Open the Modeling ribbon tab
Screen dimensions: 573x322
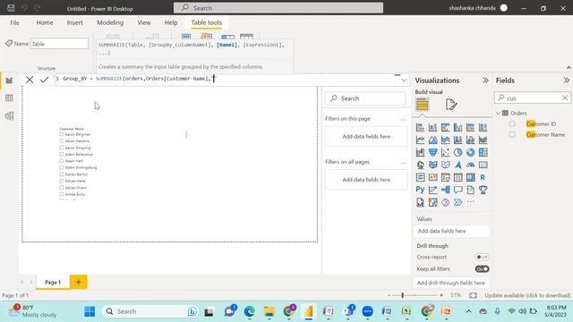[x=110, y=22]
